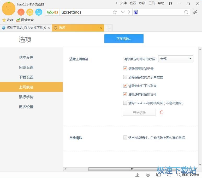Screen dimensions: 202x178
Task: Select 下载设置 in the sidebar
Action: [26, 77]
